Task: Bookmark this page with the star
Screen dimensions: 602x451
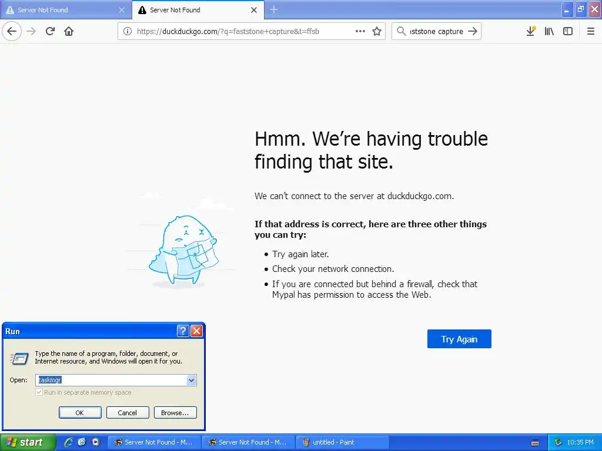Action: (x=377, y=31)
